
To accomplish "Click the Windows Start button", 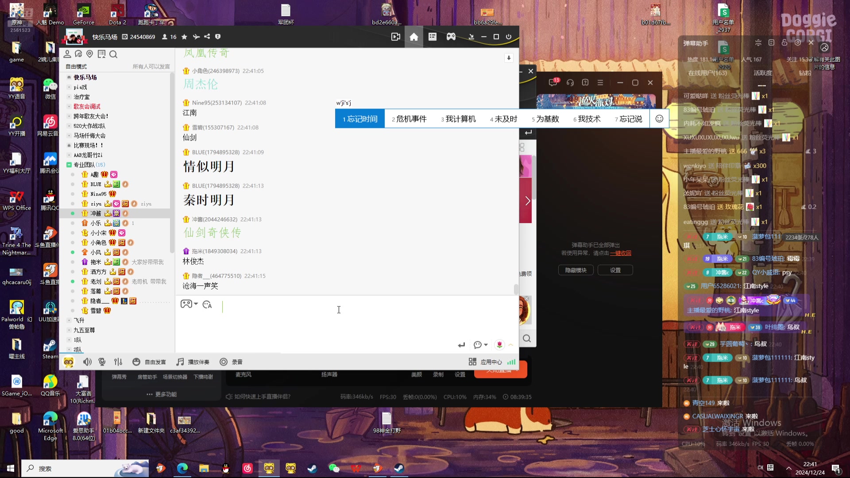I will pos(10,468).
